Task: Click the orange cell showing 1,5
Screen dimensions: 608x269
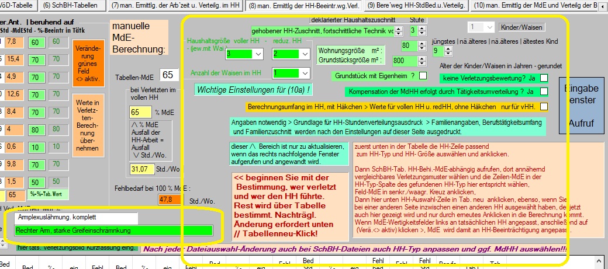Action: click(15, 182)
